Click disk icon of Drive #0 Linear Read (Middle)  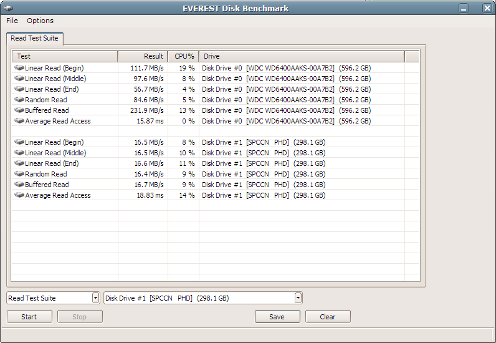tap(19, 78)
